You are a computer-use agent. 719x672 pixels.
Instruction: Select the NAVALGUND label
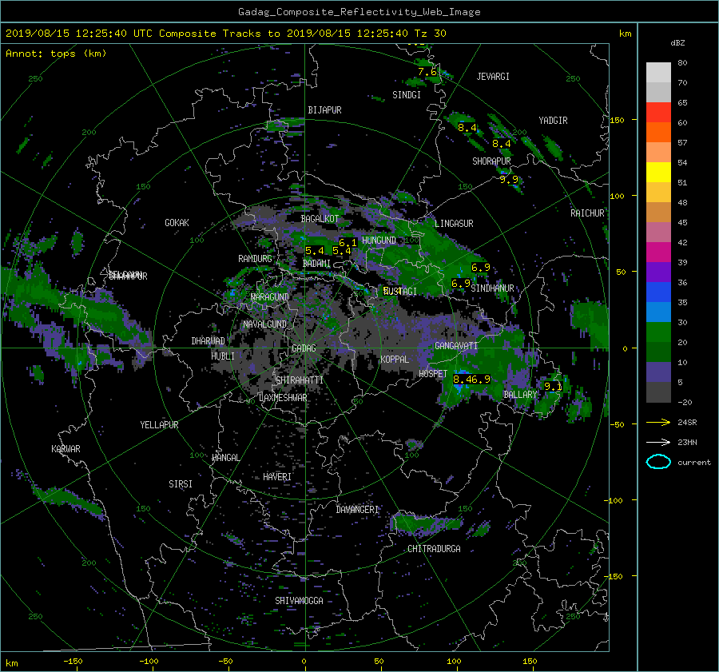pos(264,324)
